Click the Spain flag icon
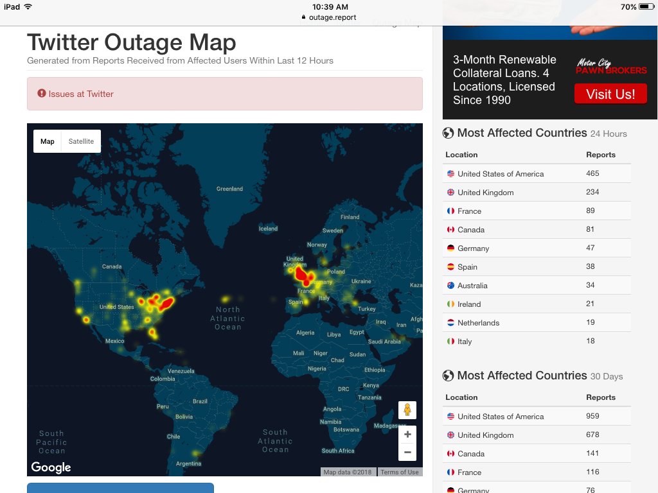 [450, 266]
